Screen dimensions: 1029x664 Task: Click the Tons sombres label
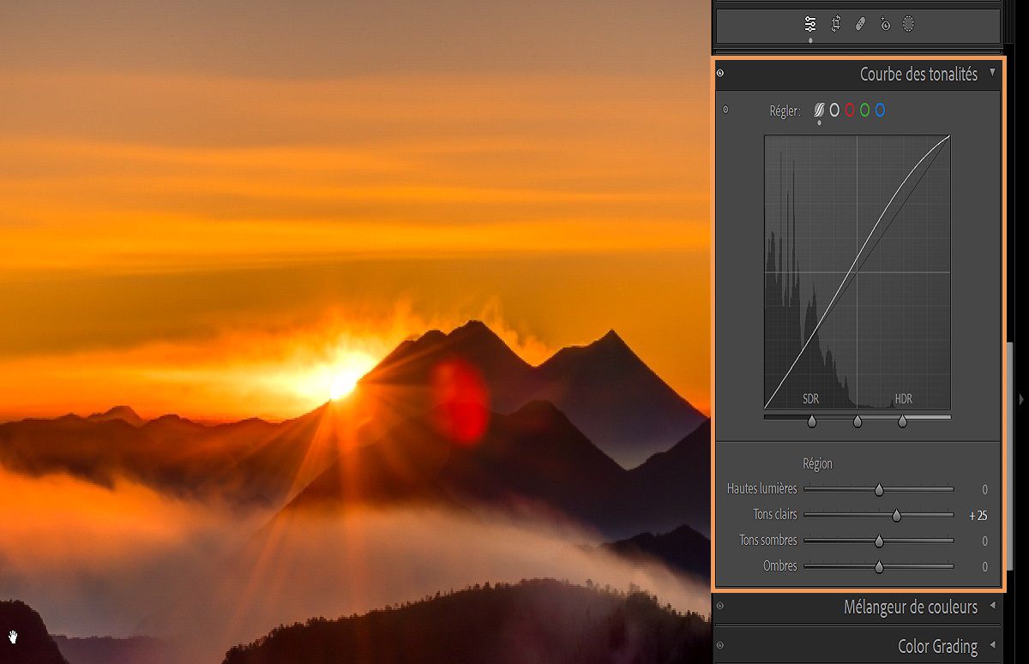[x=768, y=541]
